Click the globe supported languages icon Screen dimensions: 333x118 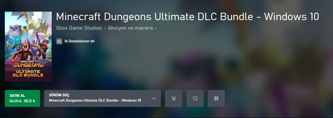tap(59, 41)
